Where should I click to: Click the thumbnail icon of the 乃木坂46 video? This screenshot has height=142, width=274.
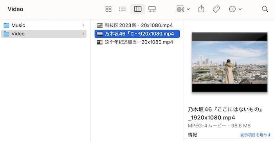point(100,34)
